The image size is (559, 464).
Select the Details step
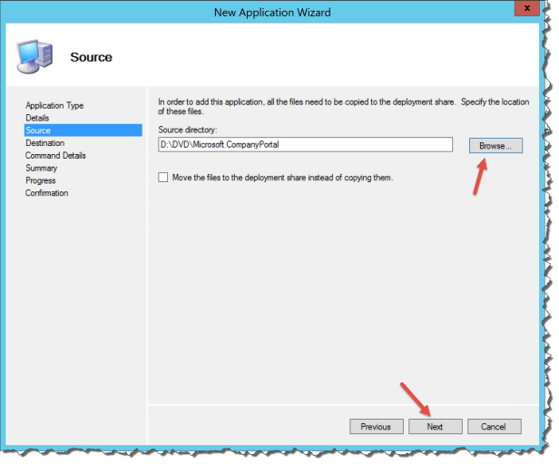[37, 118]
